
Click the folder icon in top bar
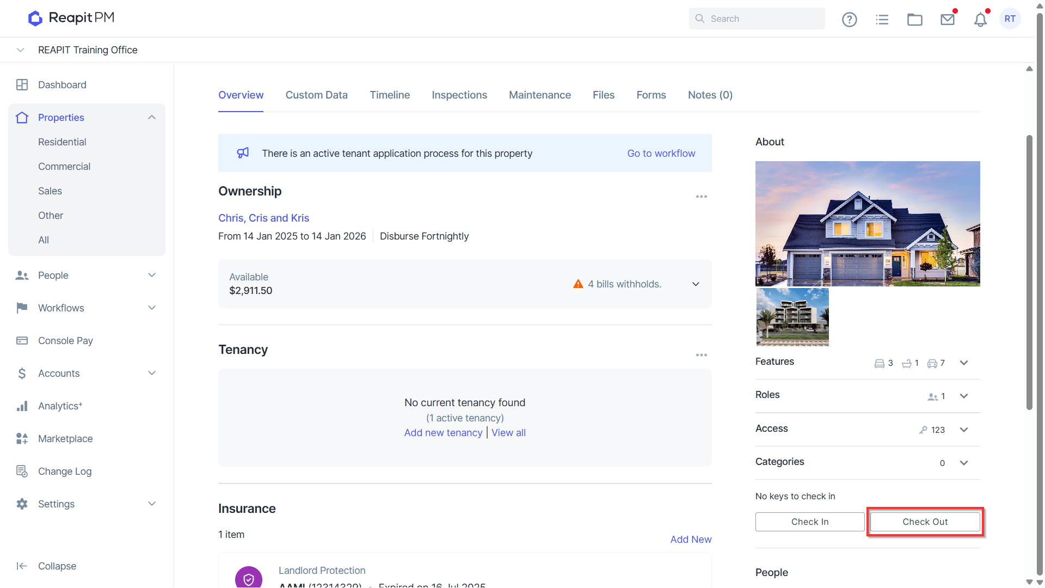point(914,20)
